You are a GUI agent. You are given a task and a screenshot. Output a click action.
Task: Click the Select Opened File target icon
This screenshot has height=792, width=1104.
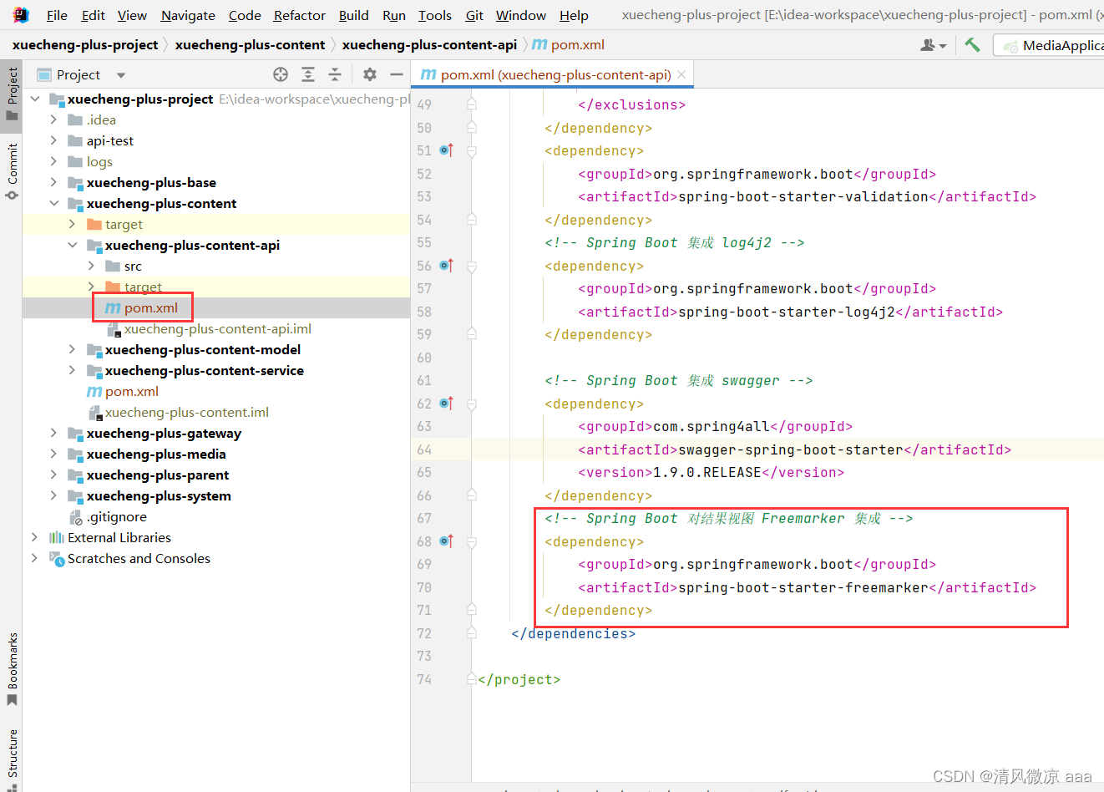coord(281,74)
